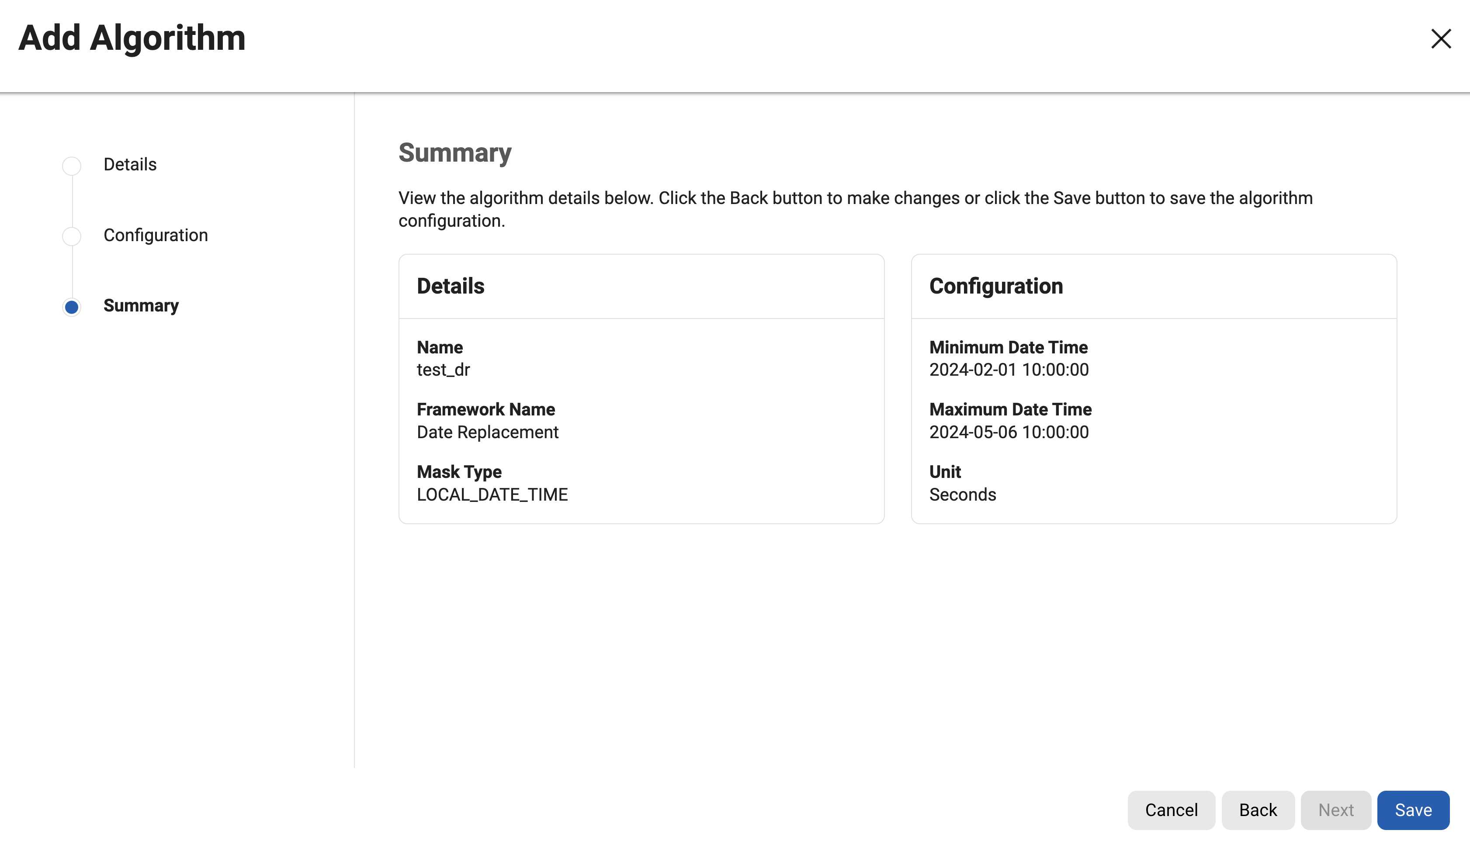This screenshot has height=844, width=1470.
Task: Click the disabled Next button
Action: [x=1335, y=810]
